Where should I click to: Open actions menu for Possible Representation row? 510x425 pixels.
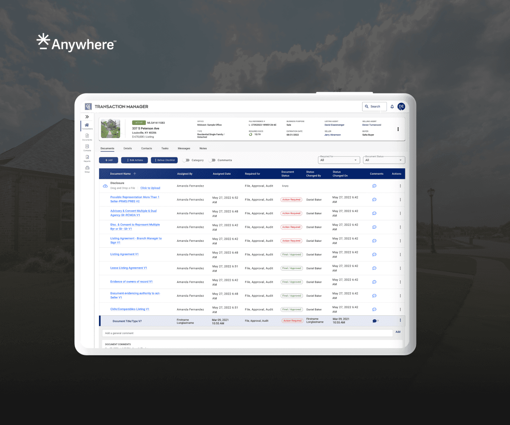click(400, 199)
